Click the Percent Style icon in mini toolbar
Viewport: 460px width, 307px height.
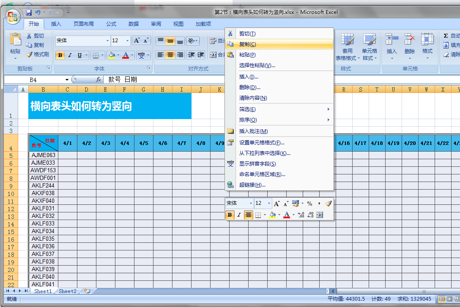tap(309, 204)
